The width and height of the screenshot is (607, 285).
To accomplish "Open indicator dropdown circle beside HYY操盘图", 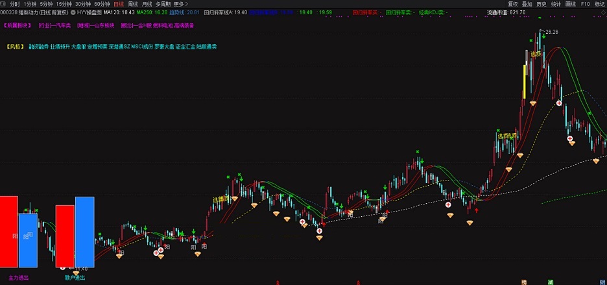I will coord(73,12).
